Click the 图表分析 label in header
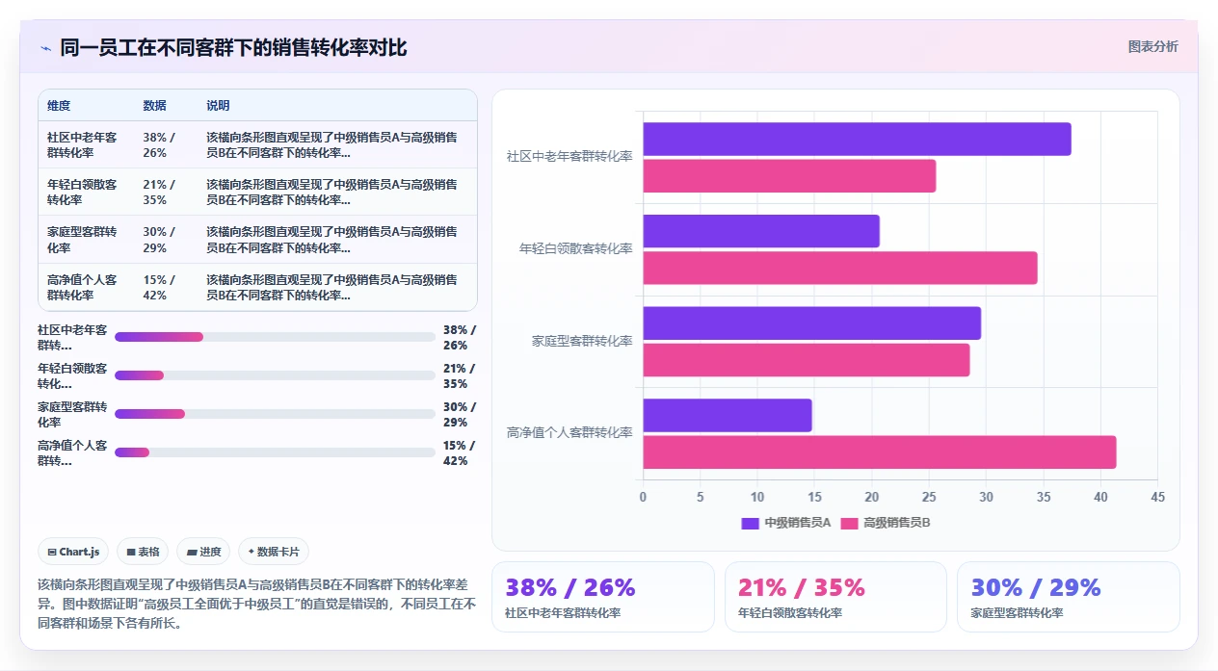1218x671 pixels. pyautogui.click(x=1152, y=46)
